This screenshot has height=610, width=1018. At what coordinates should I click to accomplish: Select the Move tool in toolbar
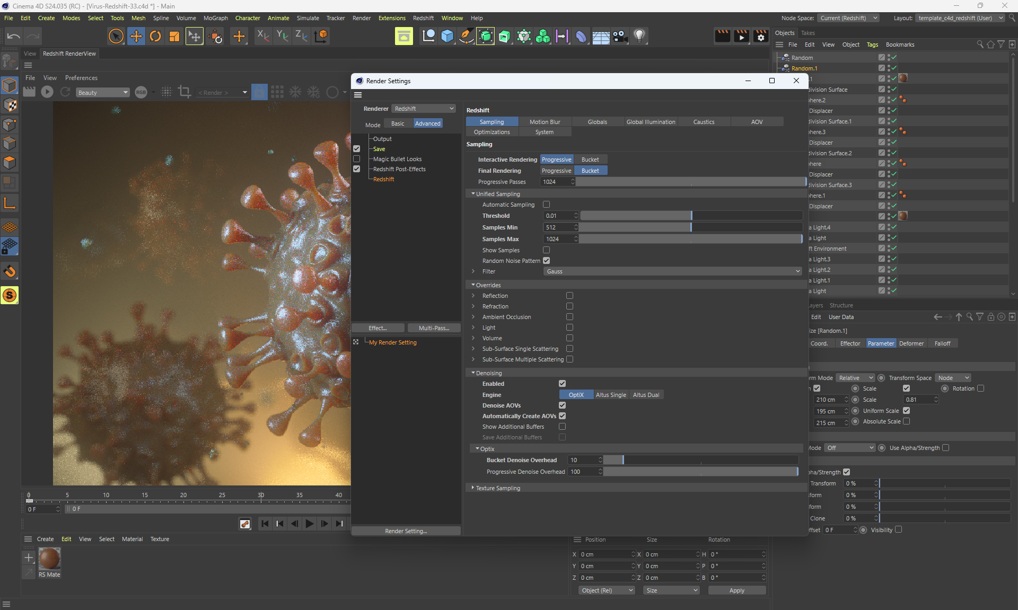click(136, 36)
